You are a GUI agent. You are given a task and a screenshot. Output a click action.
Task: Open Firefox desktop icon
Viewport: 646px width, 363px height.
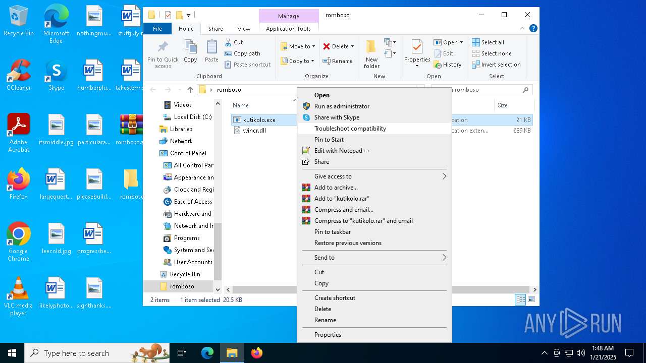tap(19, 184)
